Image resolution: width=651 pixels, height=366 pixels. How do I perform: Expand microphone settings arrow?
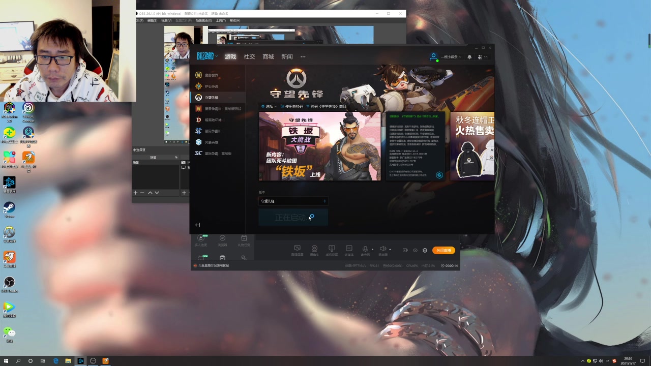pyautogui.click(x=373, y=250)
